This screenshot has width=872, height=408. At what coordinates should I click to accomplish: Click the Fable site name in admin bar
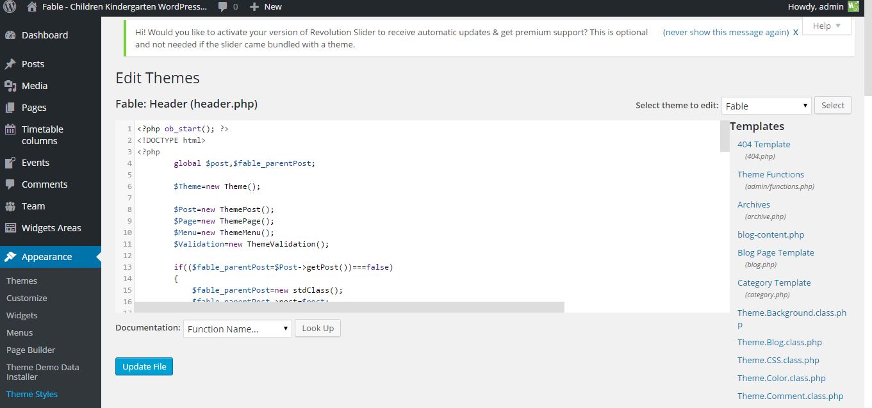pyautogui.click(x=124, y=7)
